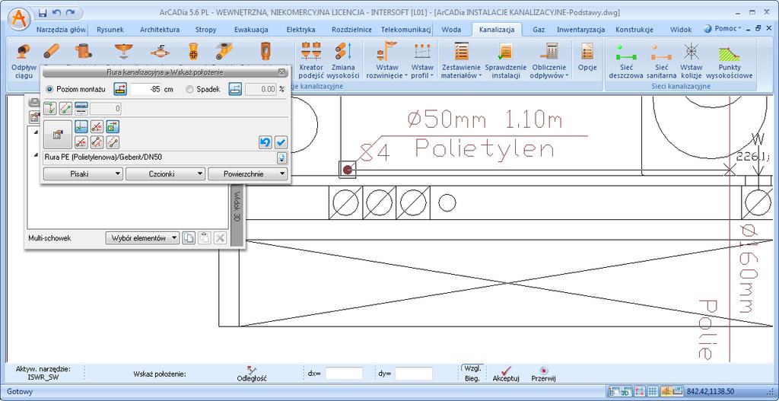Toggle single segment drawing mode
This screenshot has width=779, height=401.
(65, 108)
